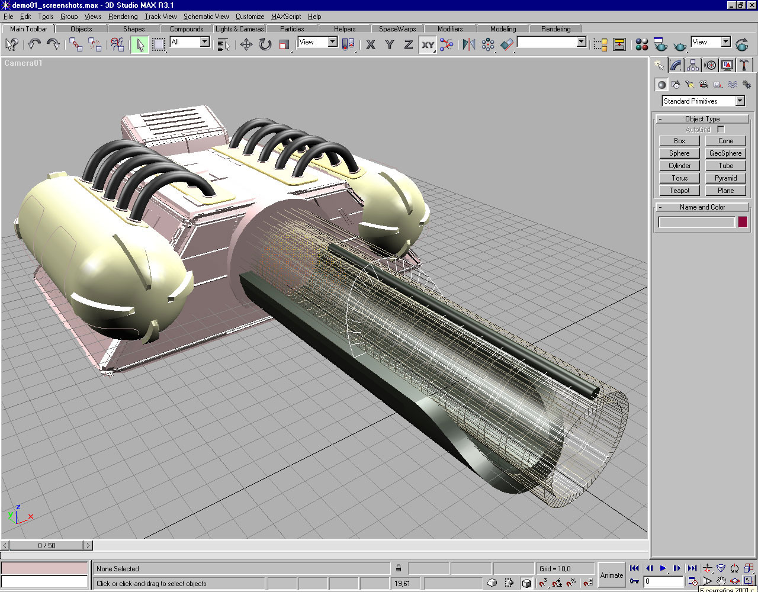Open the All selection filter dropdown

tap(204, 42)
